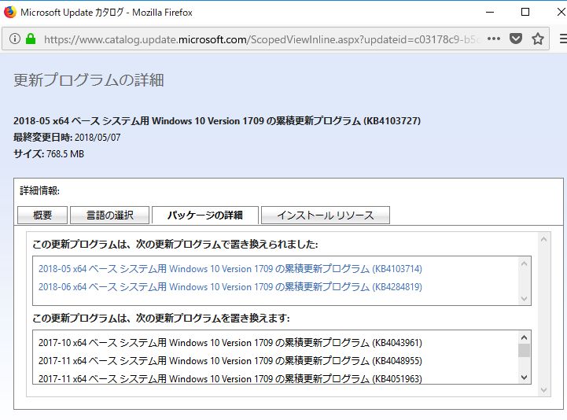Image resolution: width=567 pixels, height=420 pixels.
Task: Click the 詳細情報 label
Action: 40,190
